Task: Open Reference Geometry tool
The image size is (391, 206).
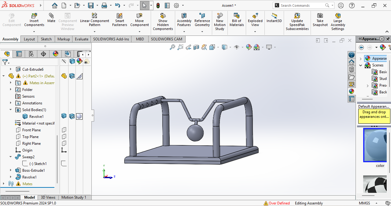Action: click(202, 20)
